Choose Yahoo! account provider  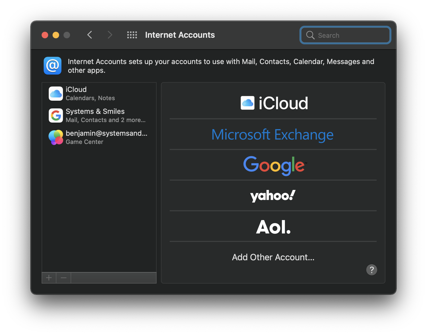click(273, 196)
